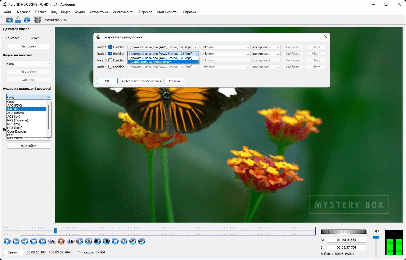The height and width of the screenshot is (260, 406).
Task: Enable Track 4 checkbox
Action: pyautogui.click(x=110, y=67)
